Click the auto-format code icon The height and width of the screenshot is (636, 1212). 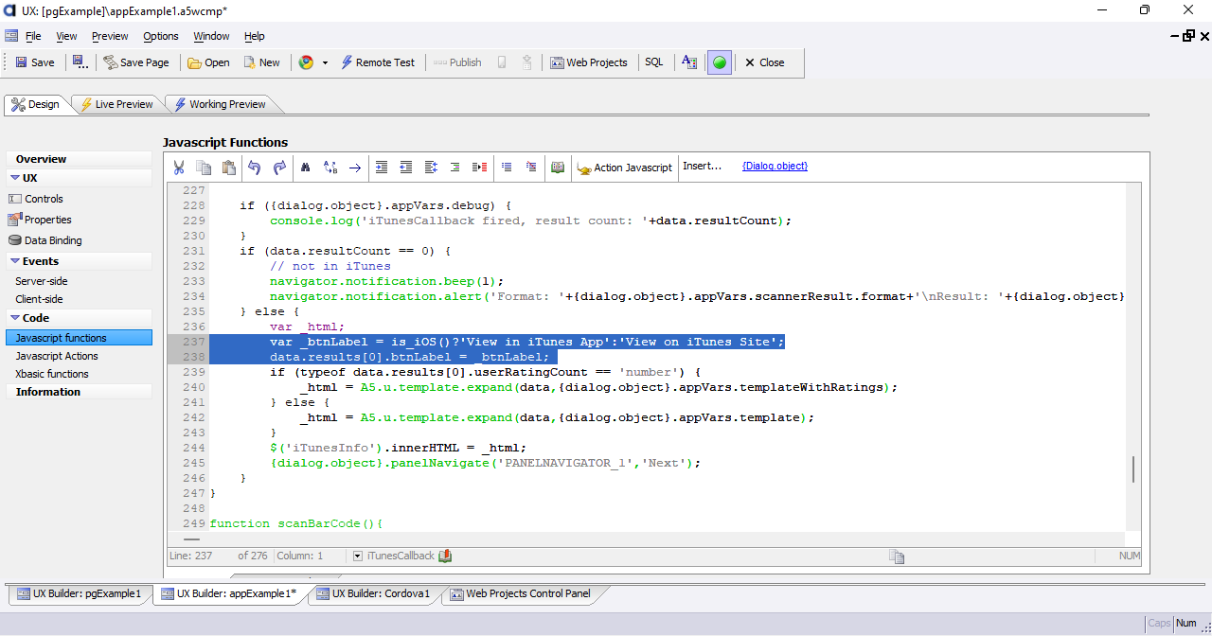tap(431, 168)
